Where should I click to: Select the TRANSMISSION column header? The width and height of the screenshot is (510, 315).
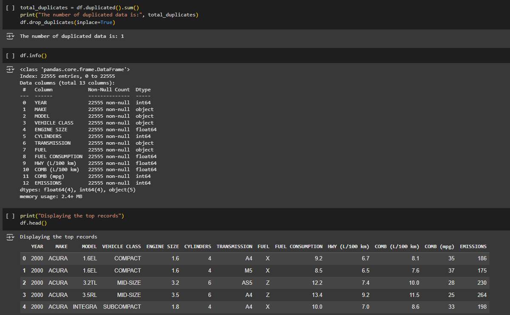tap(234, 247)
